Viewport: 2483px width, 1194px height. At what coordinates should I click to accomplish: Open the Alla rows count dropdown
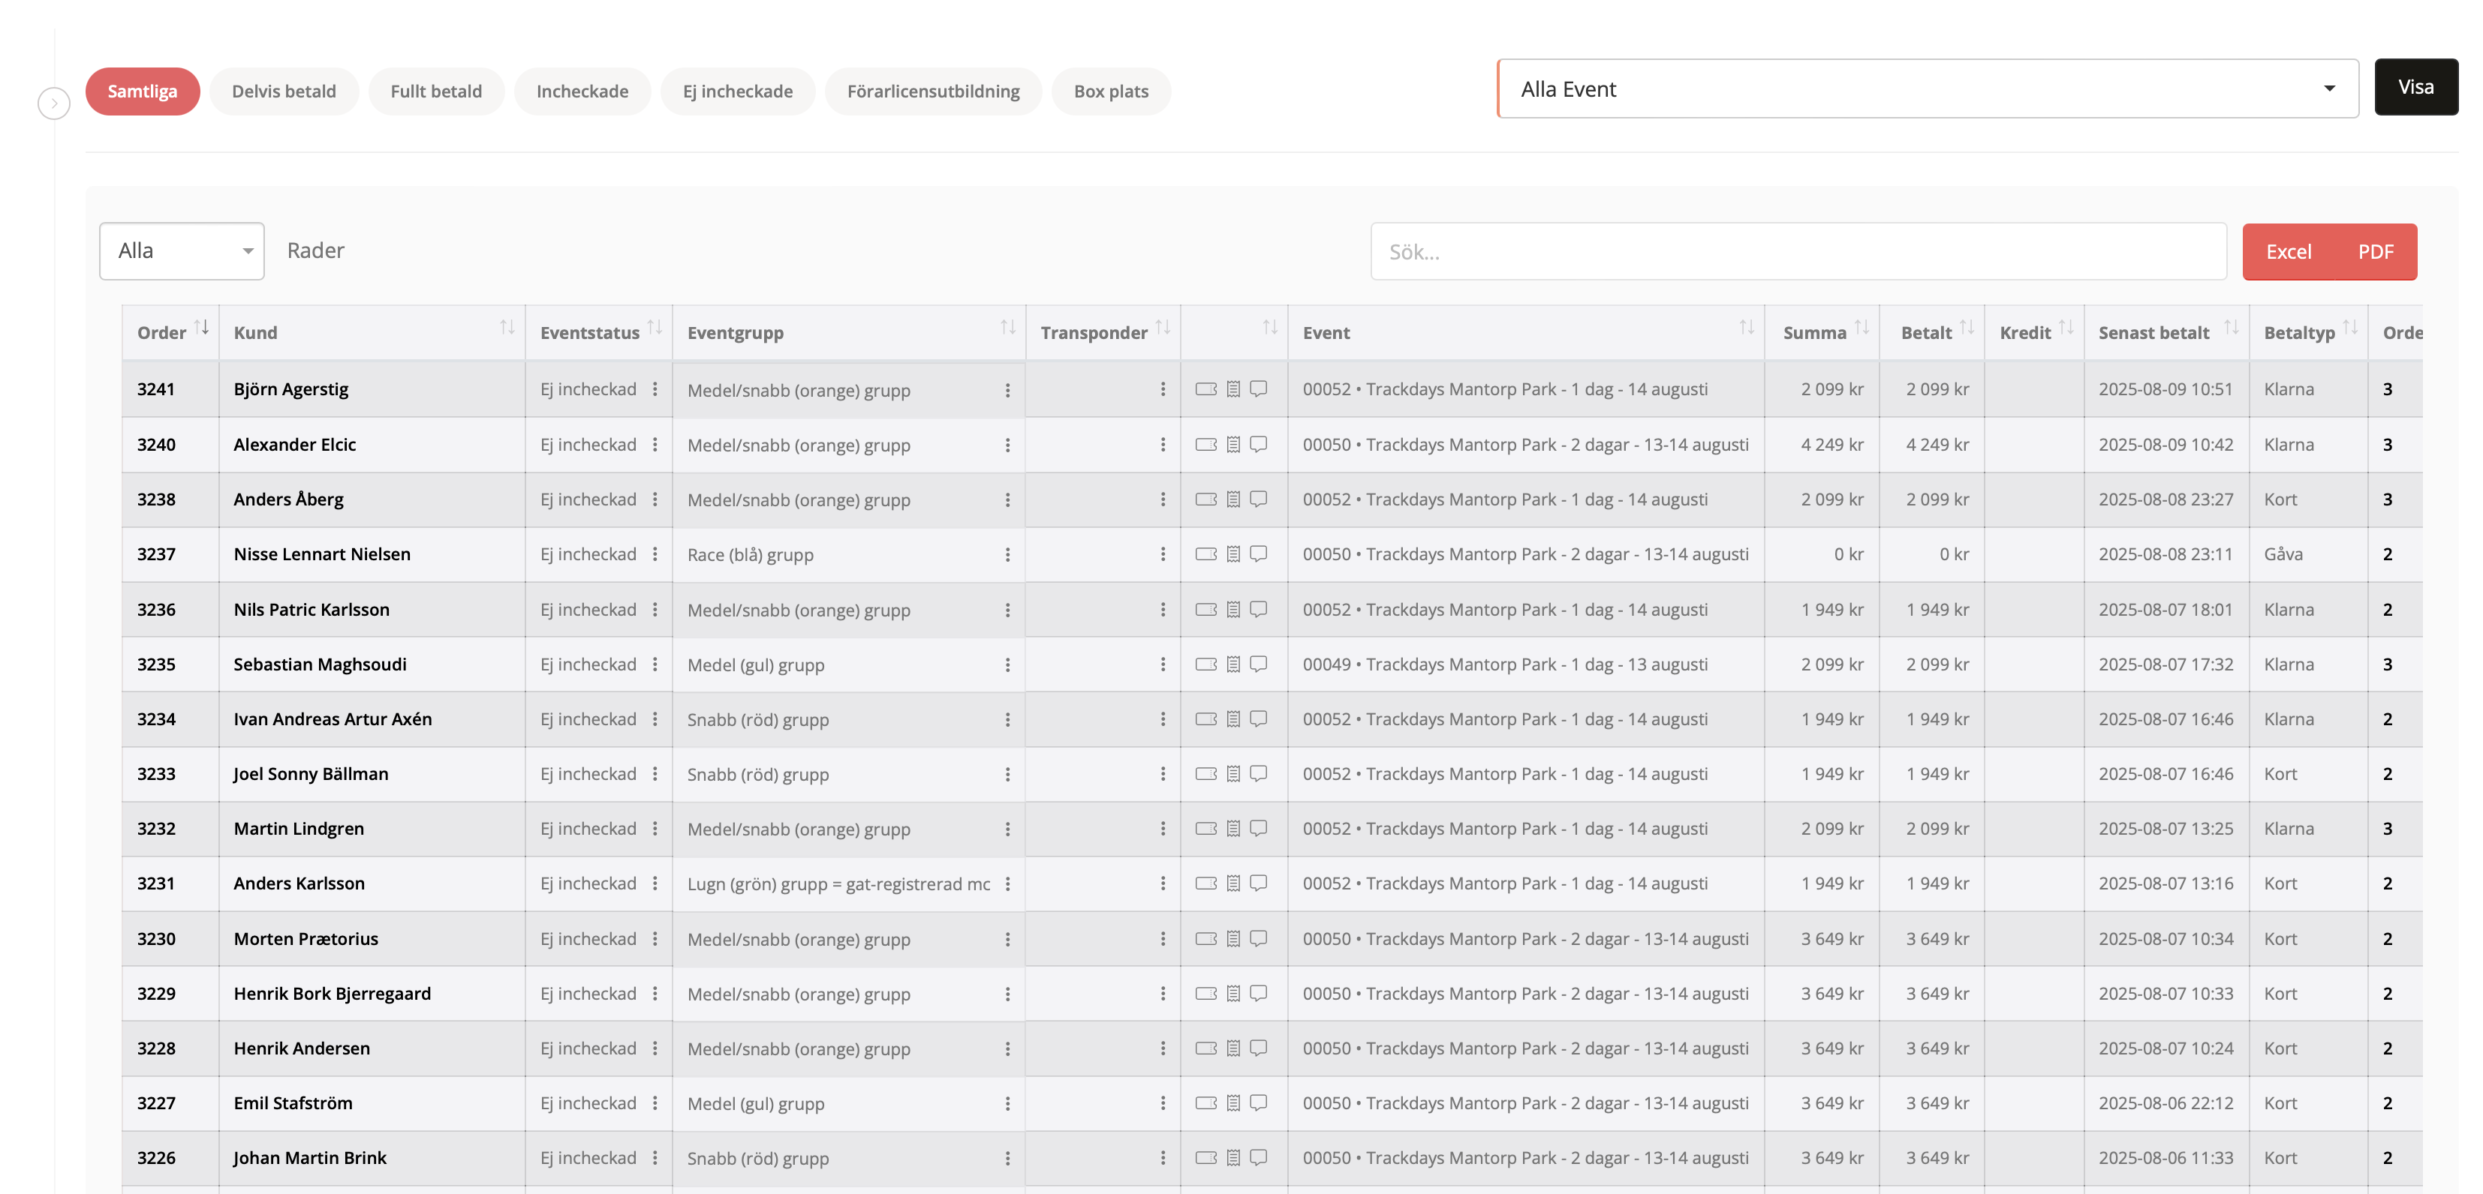pyautogui.click(x=181, y=251)
